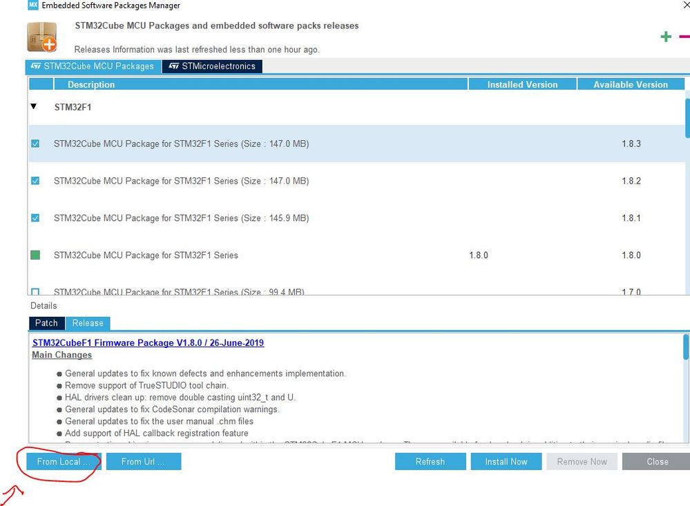Image resolution: width=690 pixels, height=506 pixels.
Task: Collapse the STM32F1 tree group arrow
Action: click(x=33, y=106)
